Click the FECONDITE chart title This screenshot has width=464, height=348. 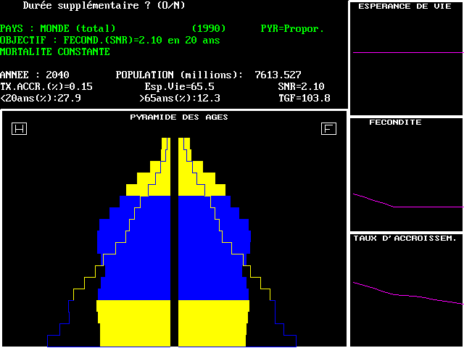click(395, 123)
